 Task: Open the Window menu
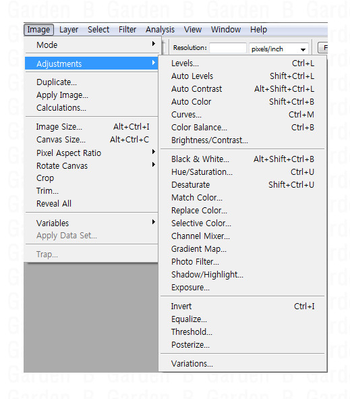(x=226, y=30)
